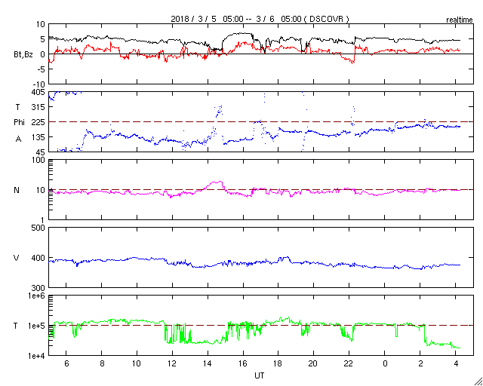Click the "500" tick on the V axis

pos(38,228)
